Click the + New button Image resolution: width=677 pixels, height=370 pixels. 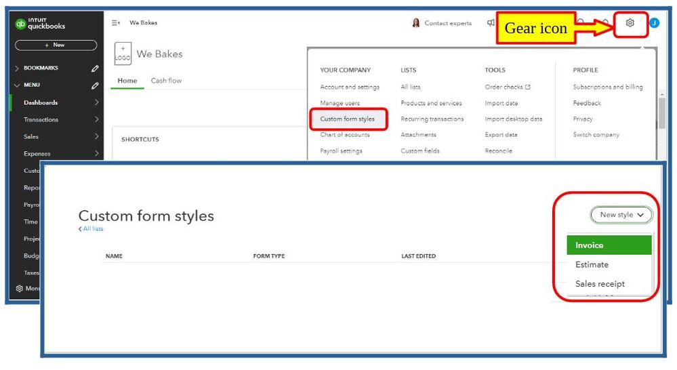tap(56, 45)
